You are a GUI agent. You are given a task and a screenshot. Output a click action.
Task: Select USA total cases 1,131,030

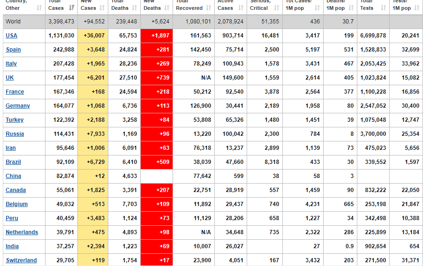[61, 36]
